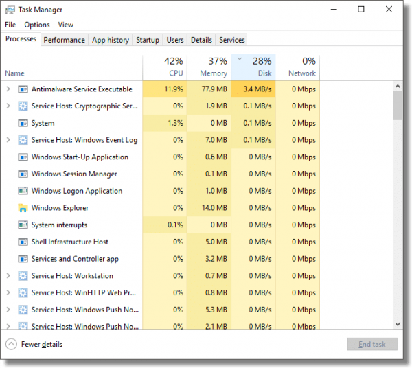The width and height of the screenshot is (412, 368).
Task: Click the Windows Explorer folder icon
Action: click(x=23, y=208)
